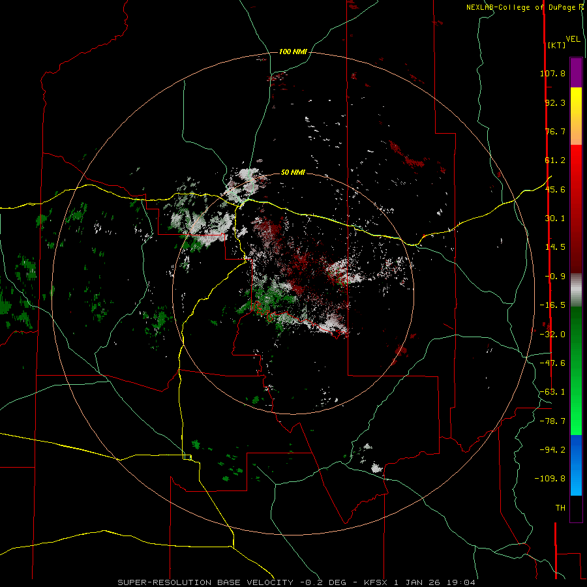Click the red segment of the velocity color bar
This screenshot has width=587, height=587.
[576, 209]
